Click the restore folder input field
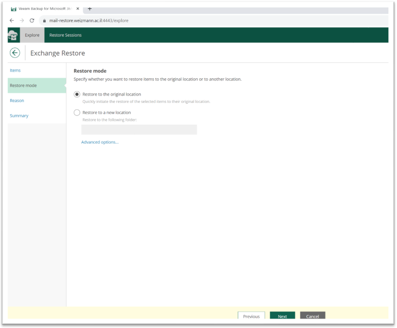This screenshot has height=328, width=397. (x=139, y=130)
